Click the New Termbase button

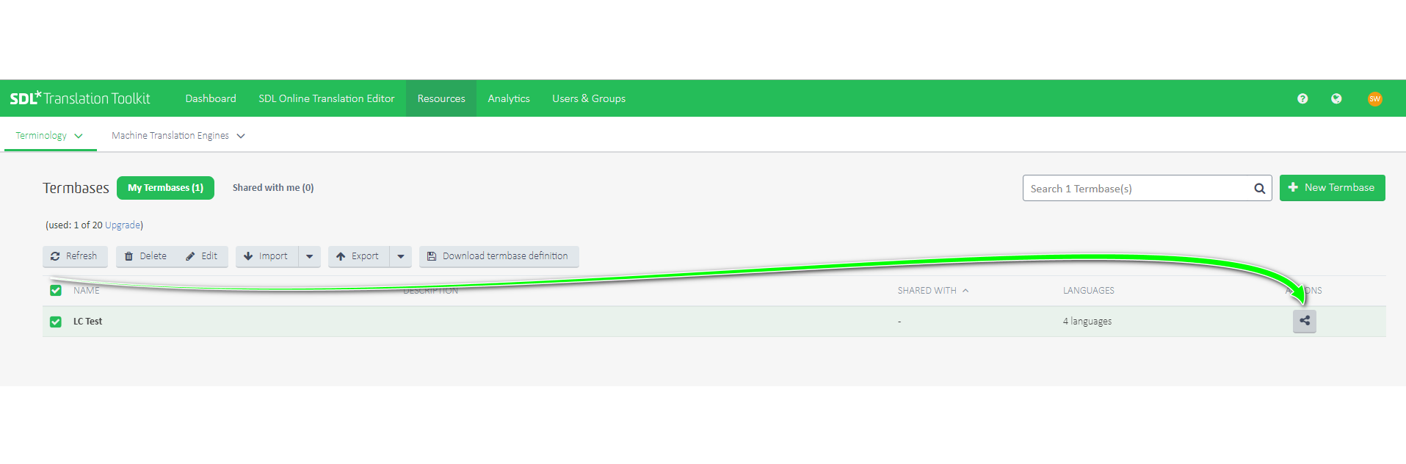(x=1332, y=188)
